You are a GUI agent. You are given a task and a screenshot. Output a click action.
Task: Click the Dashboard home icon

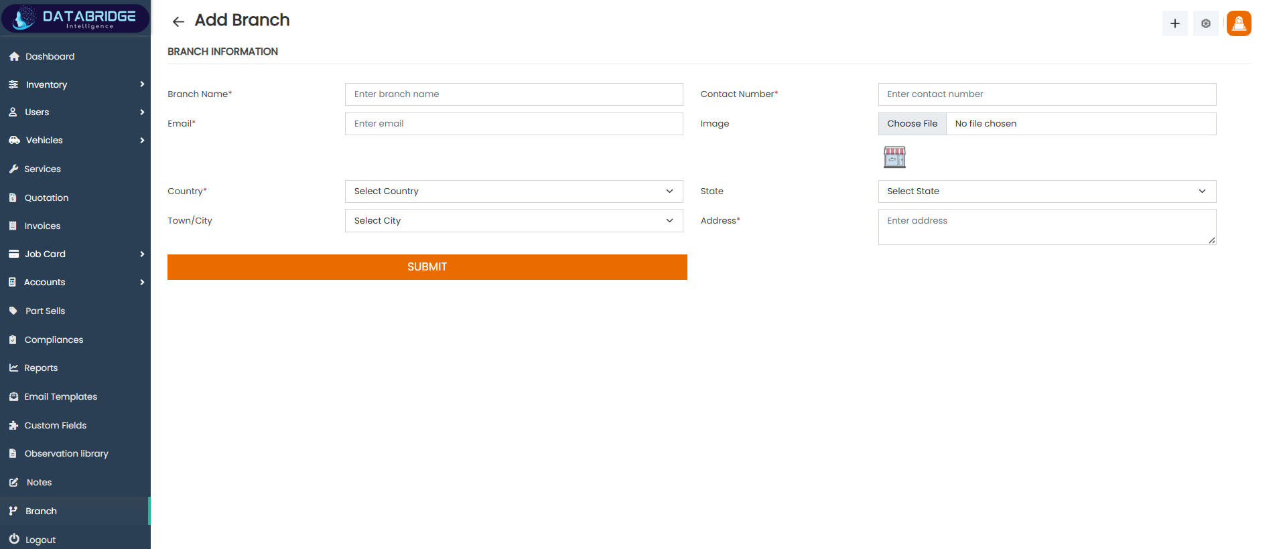pos(14,57)
